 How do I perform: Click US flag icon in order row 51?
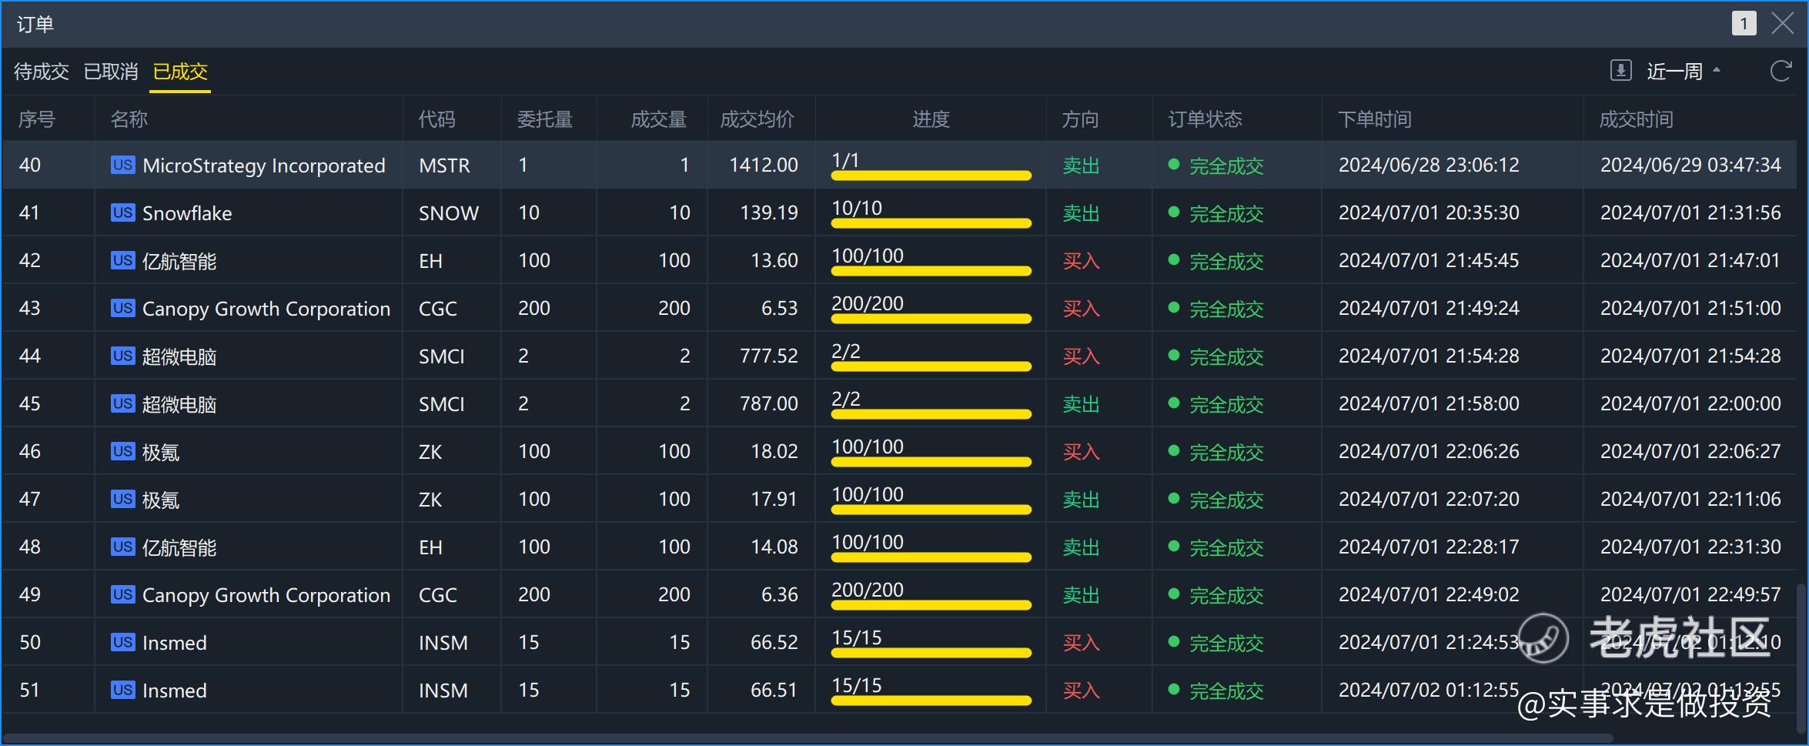[x=122, y=690]
